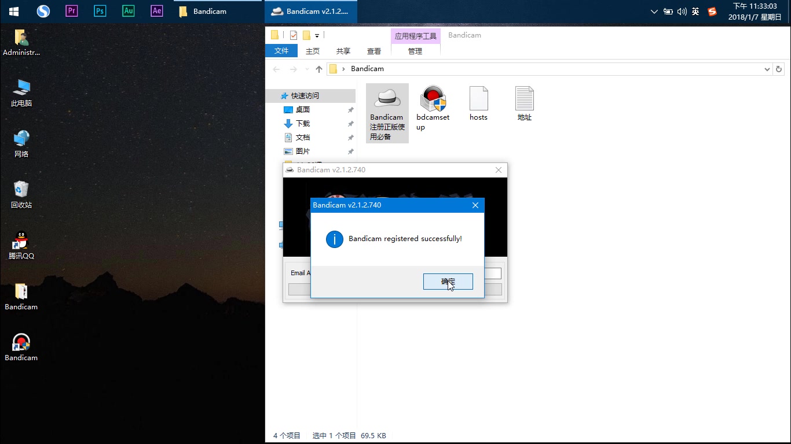The height and width of the screenshot is (444, 791).
Task: Unpin 桌面 from quick access
Action: tap(350, 110)
